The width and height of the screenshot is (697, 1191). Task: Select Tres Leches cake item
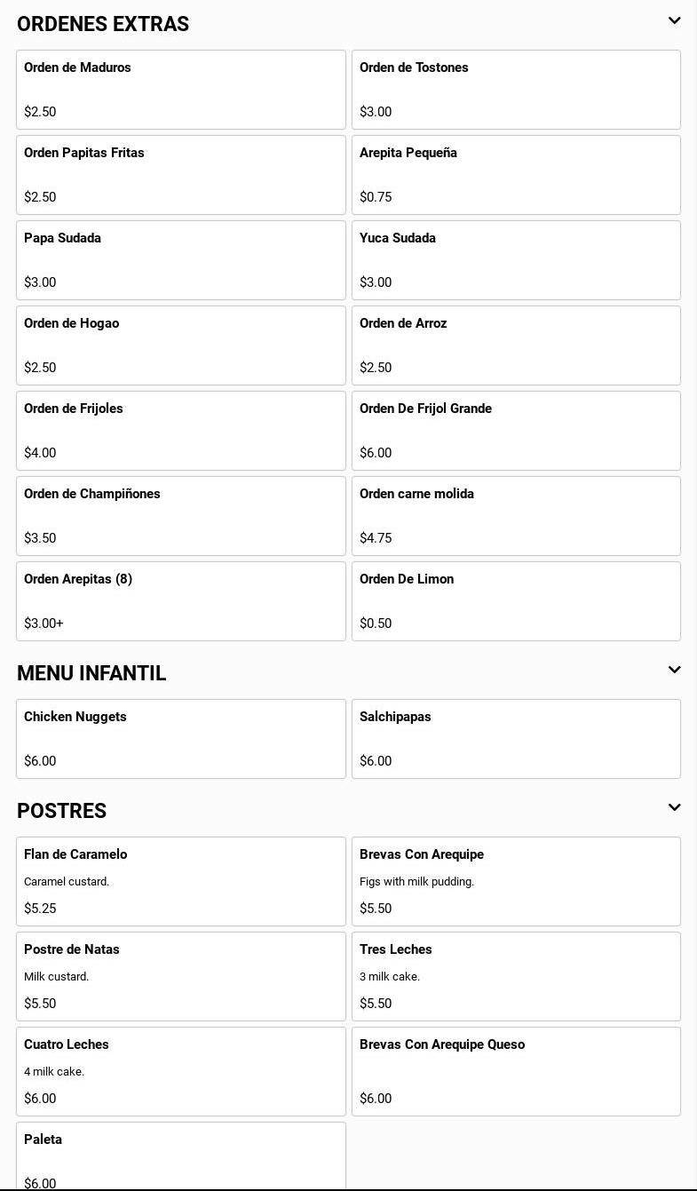tap(516, 976)
